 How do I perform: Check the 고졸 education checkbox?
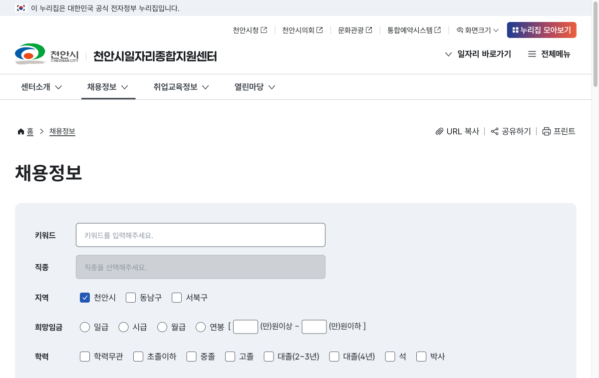tap(230, 357)
